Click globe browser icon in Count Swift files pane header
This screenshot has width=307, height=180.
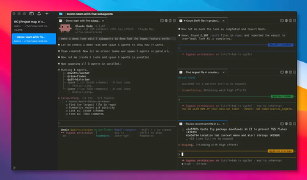click(287, 21)
